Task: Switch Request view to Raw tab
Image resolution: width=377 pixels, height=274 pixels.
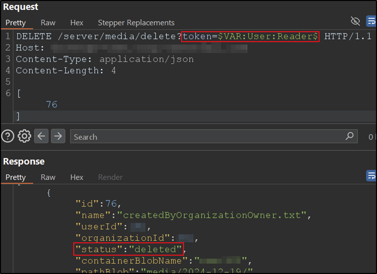Action: [x=48, y=23]
